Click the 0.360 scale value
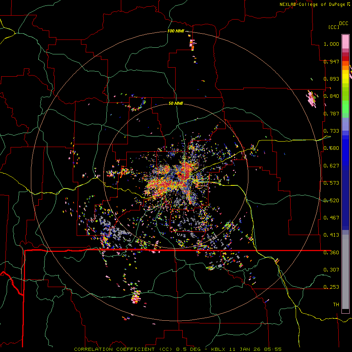The image size is (352, 352). 331,253
